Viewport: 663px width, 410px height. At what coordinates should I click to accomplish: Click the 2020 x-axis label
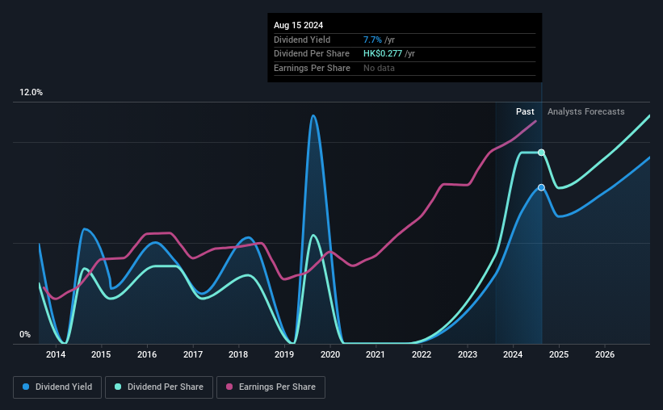(330, 354)
